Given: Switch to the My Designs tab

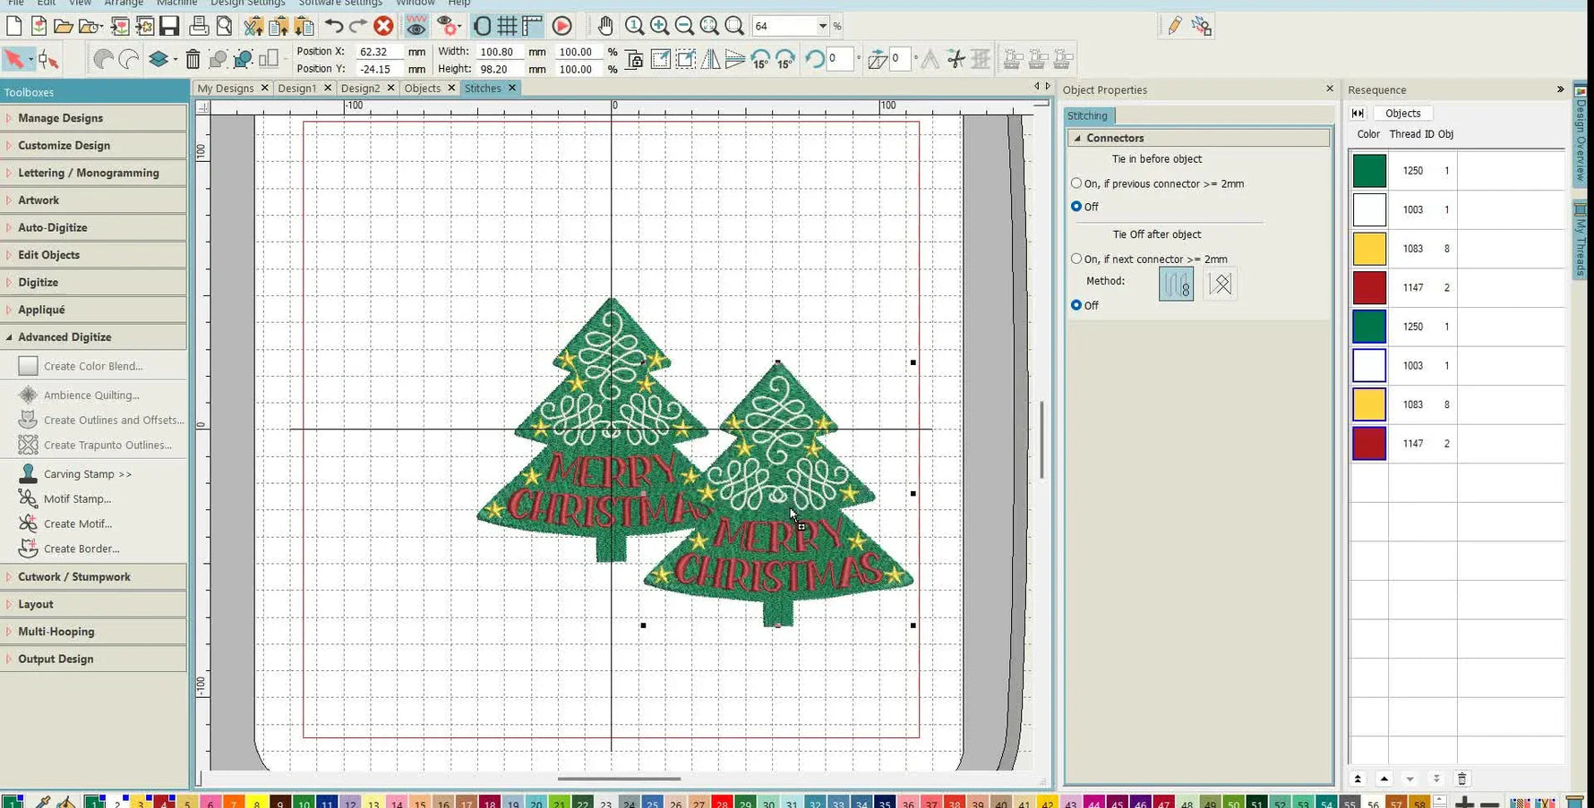Looking at the screenshot, I should pyautogui.click(x=226, y=88).
